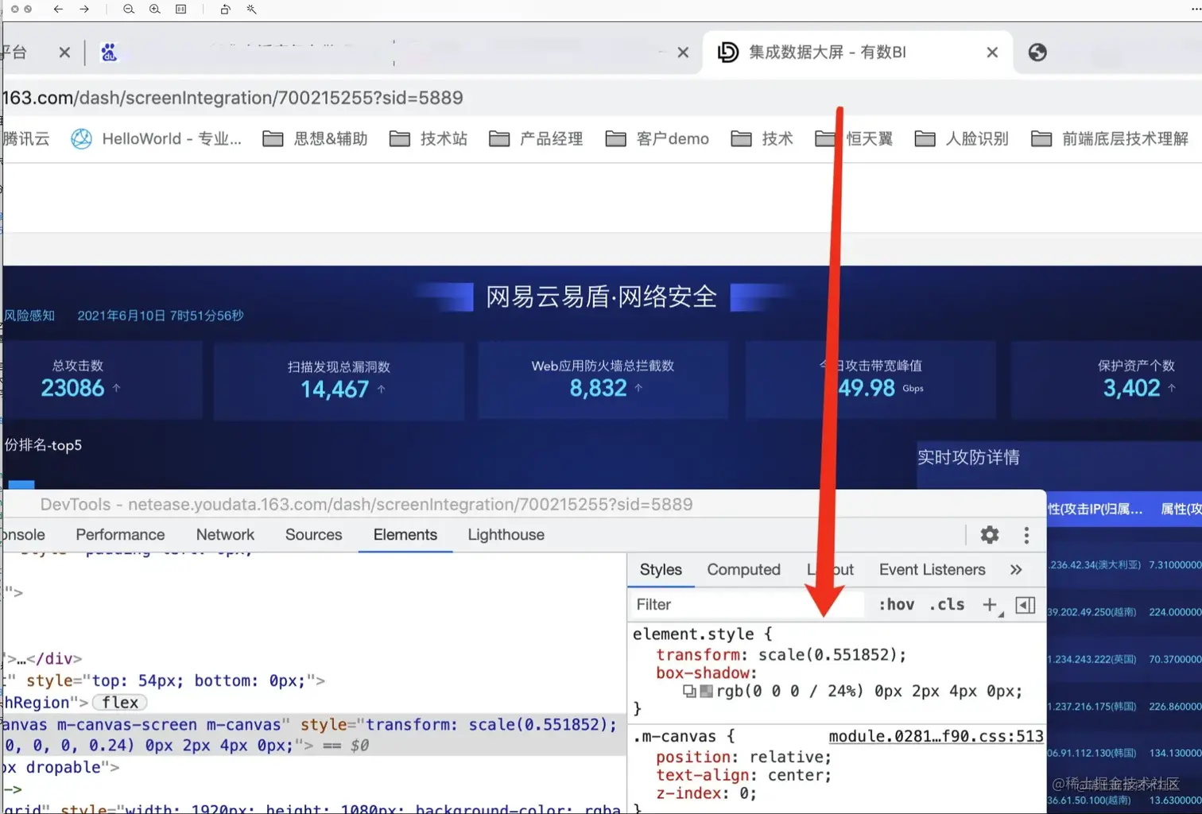Click the Web应用防火墙总拦截数 value 8,832
The image size is (1202, 814).
tap(598, 388)
